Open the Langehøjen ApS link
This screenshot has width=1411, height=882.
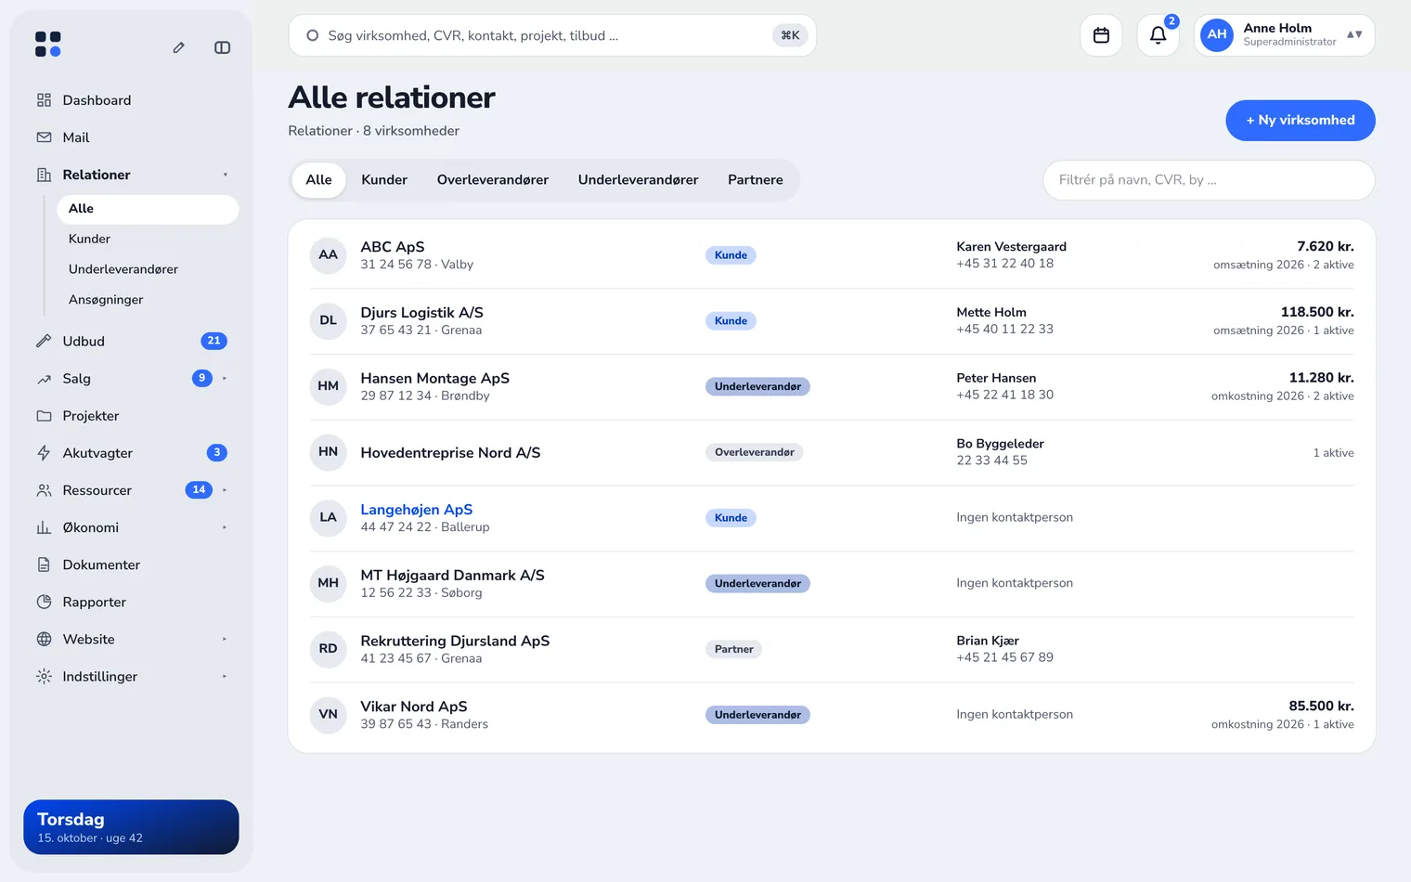(416, 510)
